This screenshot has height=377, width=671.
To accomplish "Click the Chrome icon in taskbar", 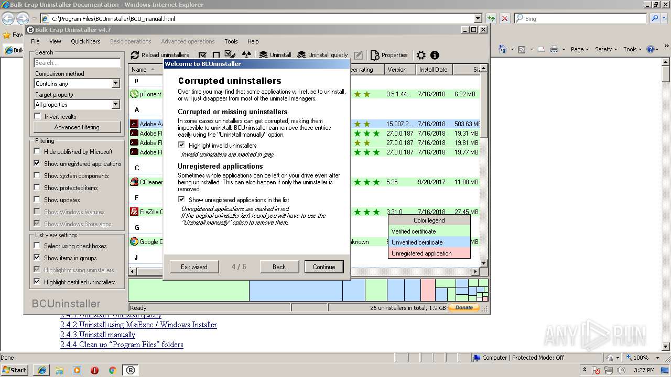I will (112, 370).
